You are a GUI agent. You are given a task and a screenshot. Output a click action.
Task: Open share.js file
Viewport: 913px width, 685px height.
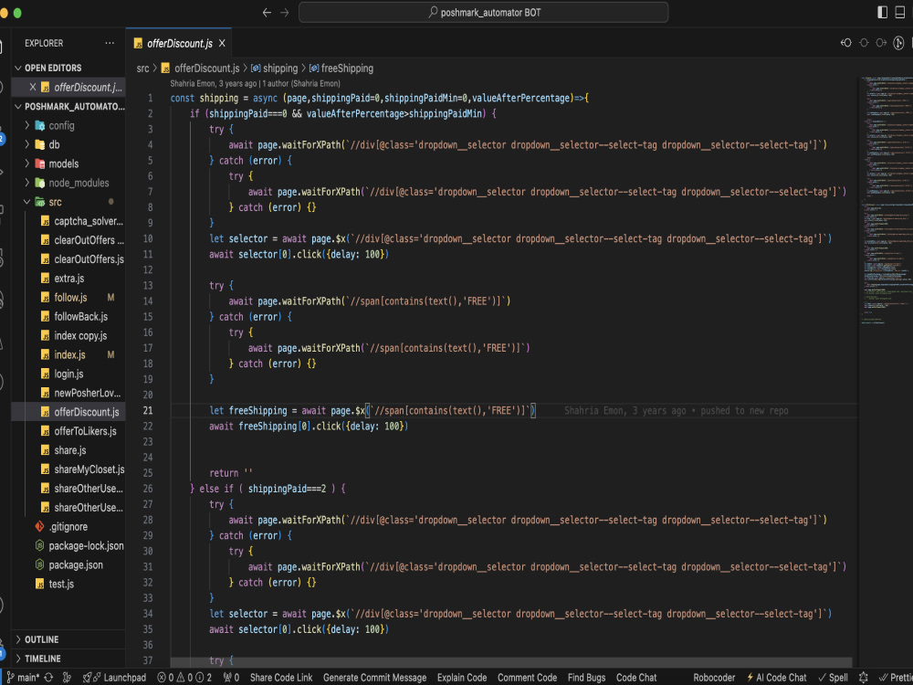[x=68, y=450]
